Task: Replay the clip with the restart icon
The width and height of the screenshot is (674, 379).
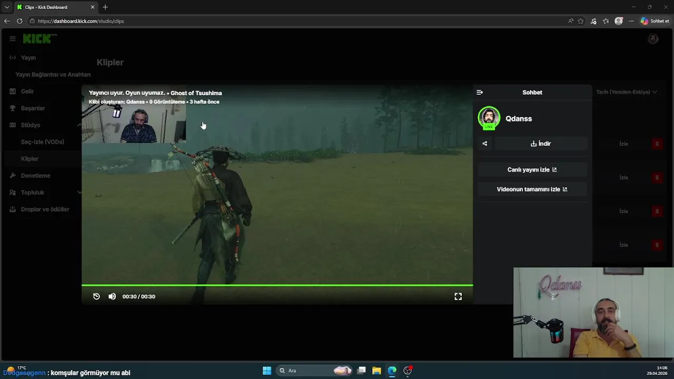Action: pos(96,296)
